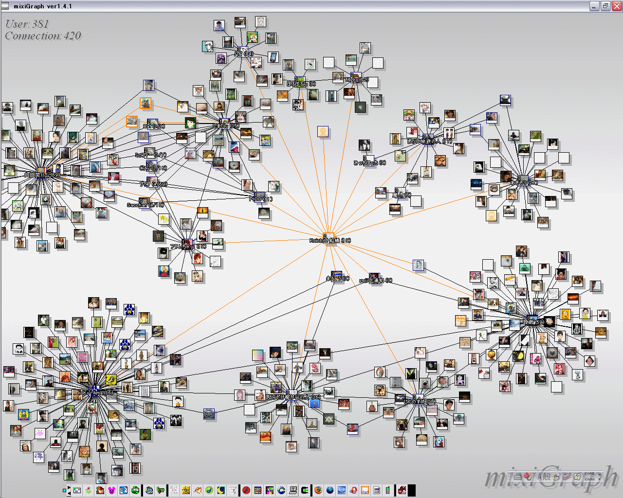
Task: Select the central Koichi@船橋 (19) node
Action: tap(330, 237)
